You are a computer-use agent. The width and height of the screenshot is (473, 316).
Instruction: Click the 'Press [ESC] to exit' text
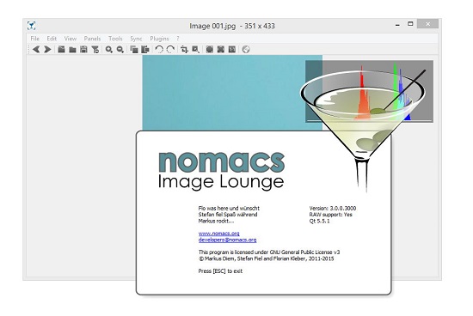point(220,271)
